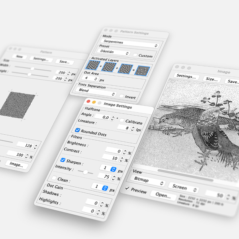Click the New button in Pattern window
This screenshot has height=239, width=239.
point(20,57)
